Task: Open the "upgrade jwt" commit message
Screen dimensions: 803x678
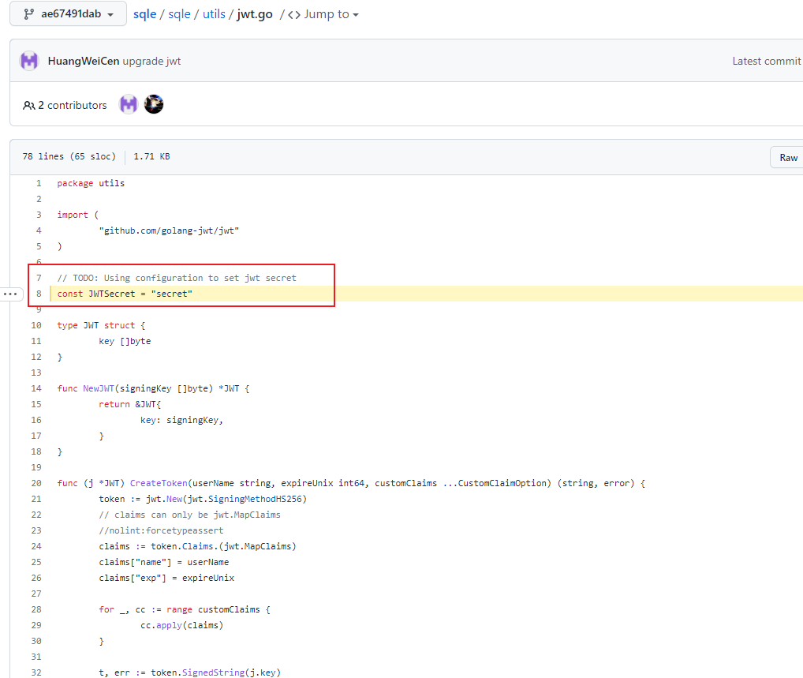Action: (151, 61)
